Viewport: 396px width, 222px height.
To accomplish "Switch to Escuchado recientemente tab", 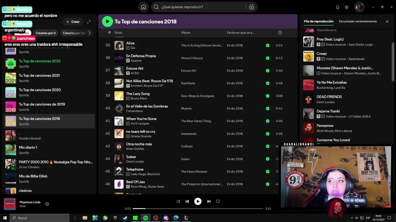I will pyautogui.click(x=358, y=22).
